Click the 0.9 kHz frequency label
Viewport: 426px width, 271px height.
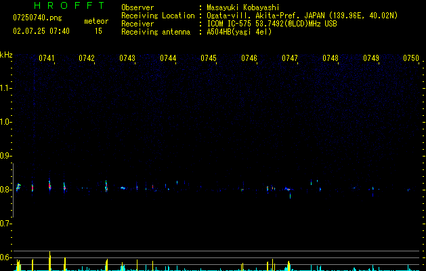coord(5,156)
